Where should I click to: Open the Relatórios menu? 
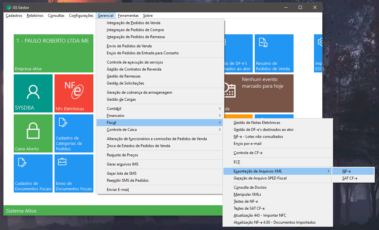pos(35,16)
